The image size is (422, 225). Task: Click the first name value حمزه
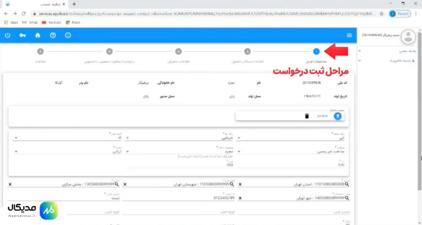click(x=231, y=83)
